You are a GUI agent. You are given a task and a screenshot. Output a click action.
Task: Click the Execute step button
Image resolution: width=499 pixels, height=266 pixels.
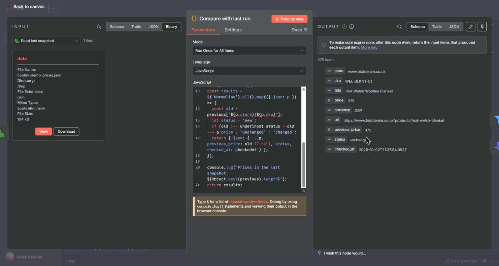point(289,19)
